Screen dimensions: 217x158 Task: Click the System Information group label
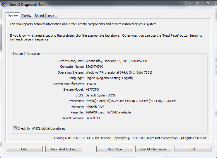(x=26, y=54)
